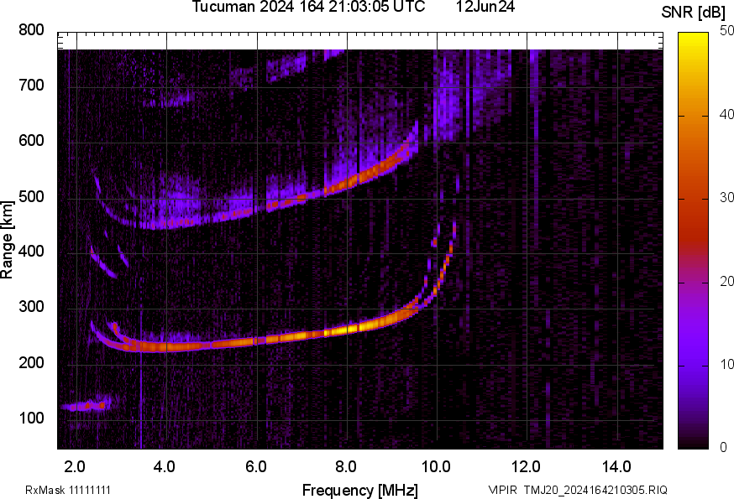Screen dimensions: 734x499
Task: Click the filename "TMJ20_2024164210305.RIQ"
Action: 595,490
